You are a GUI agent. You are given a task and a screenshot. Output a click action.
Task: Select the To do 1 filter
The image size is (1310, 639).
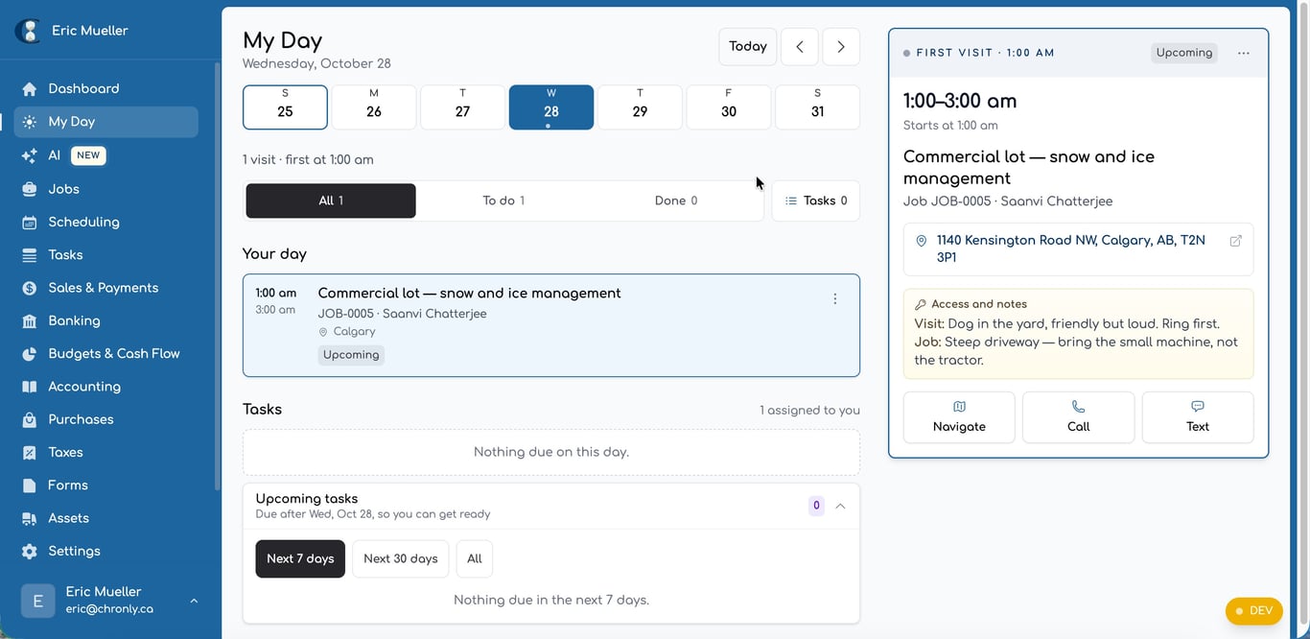tap(503, 201)
